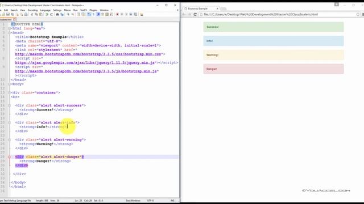Cut selection using the scissors icon
This screenshot has height=204, width=364.
coord(32,14)
